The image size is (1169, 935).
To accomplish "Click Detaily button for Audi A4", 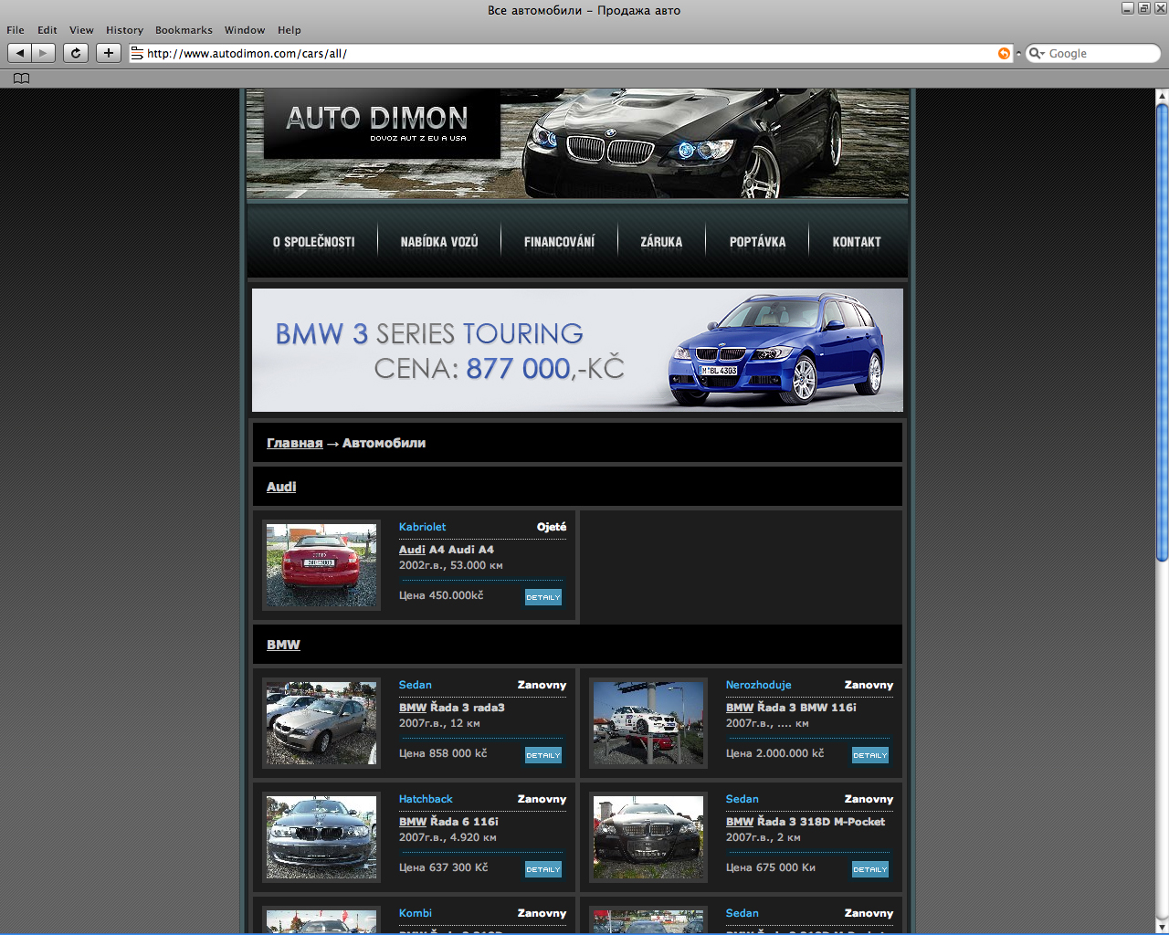I will [x=542, y=597].
